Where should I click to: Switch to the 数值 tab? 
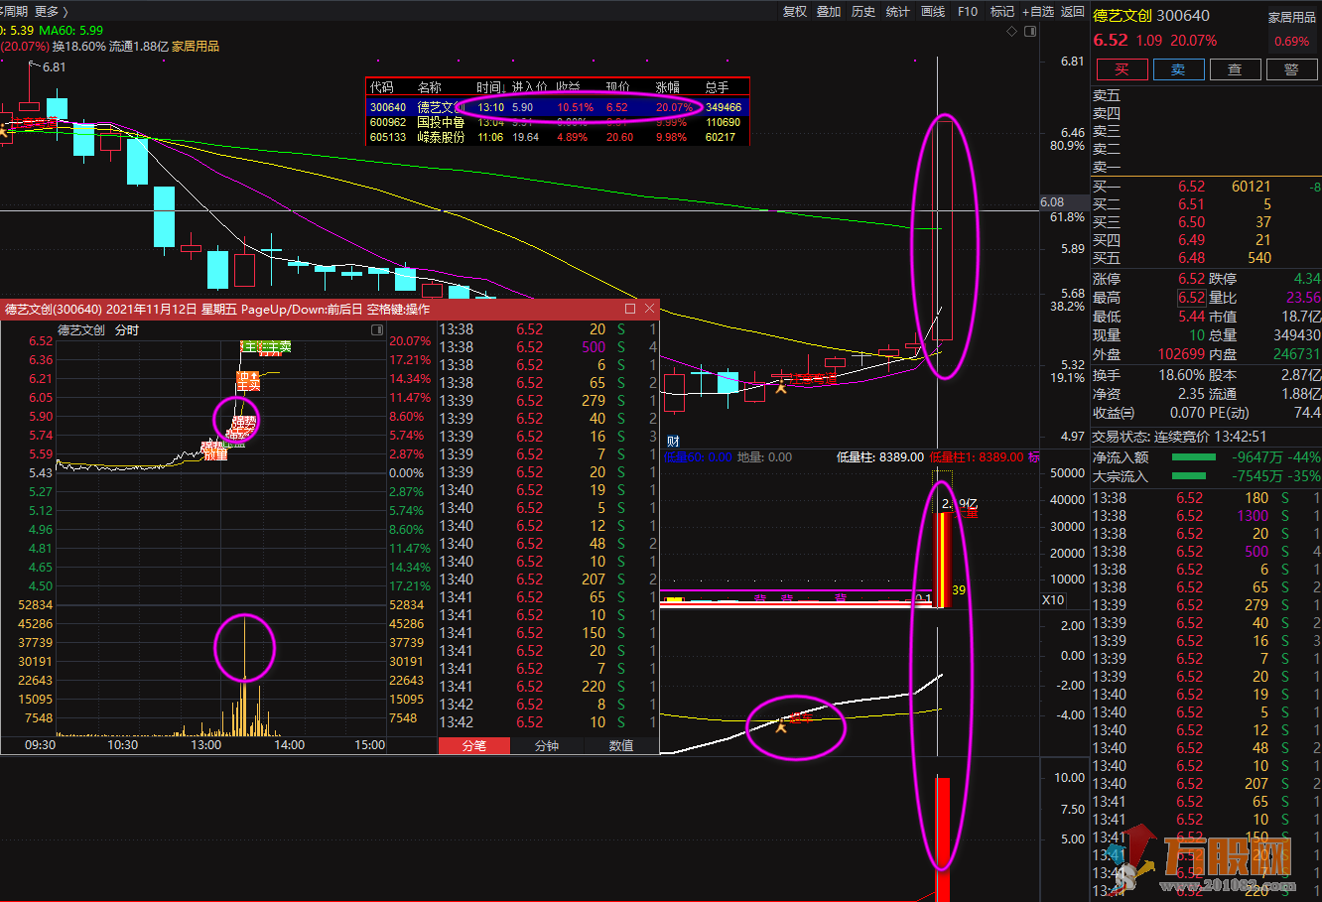(621, 745)
